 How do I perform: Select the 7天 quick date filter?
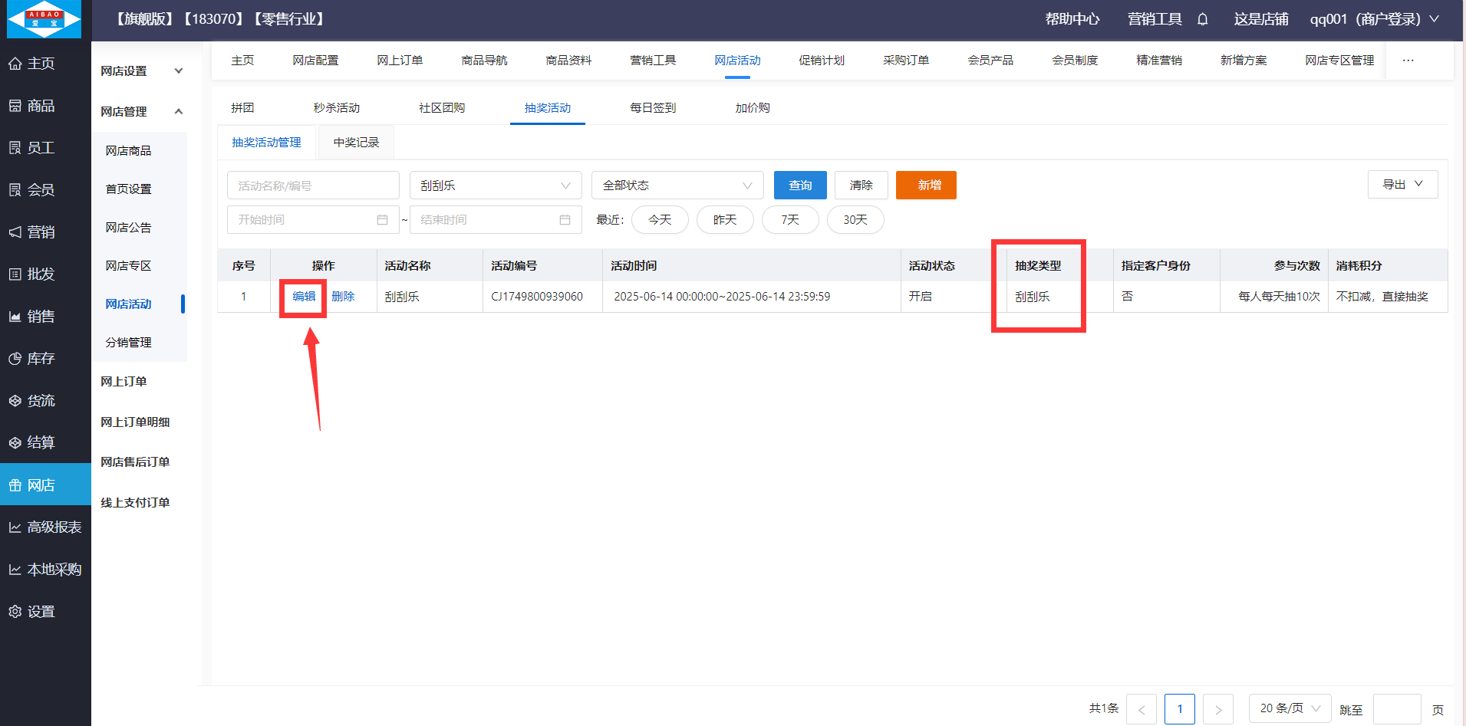click(x=789, y=220)
